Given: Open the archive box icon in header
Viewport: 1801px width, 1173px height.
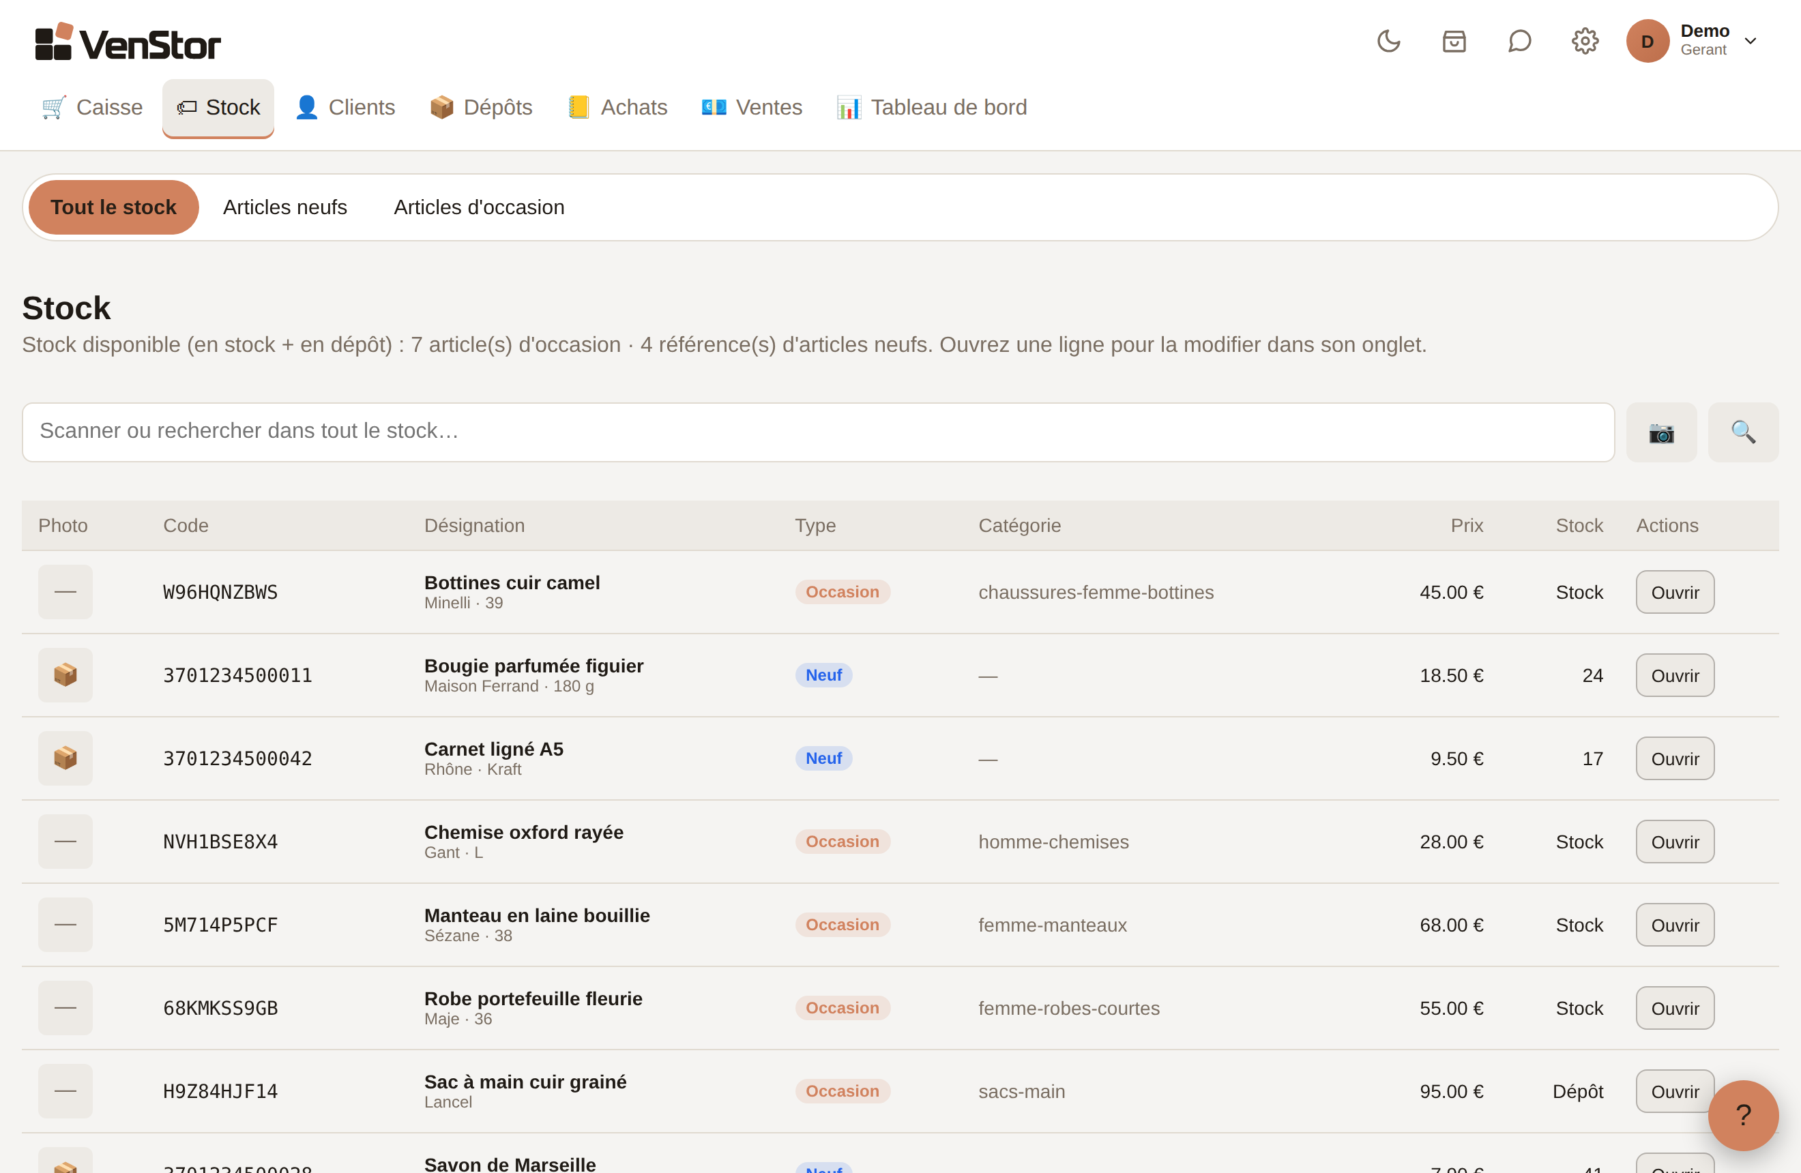Looking at the screenshot, I should coord(1454,41).
